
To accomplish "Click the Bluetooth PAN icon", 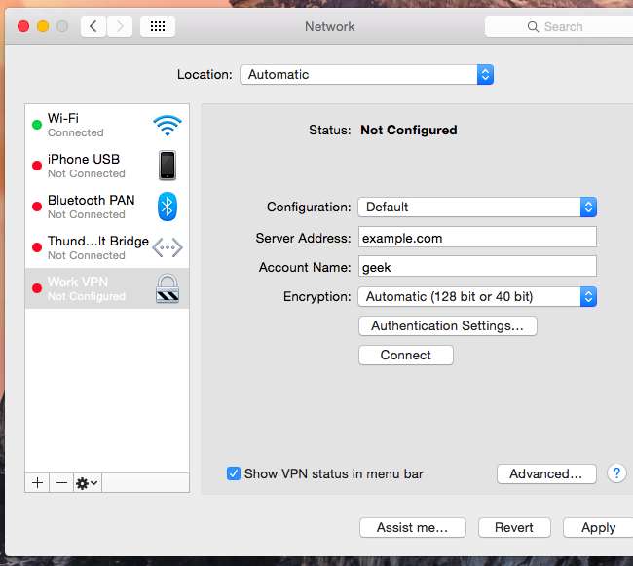I will 168,206.
